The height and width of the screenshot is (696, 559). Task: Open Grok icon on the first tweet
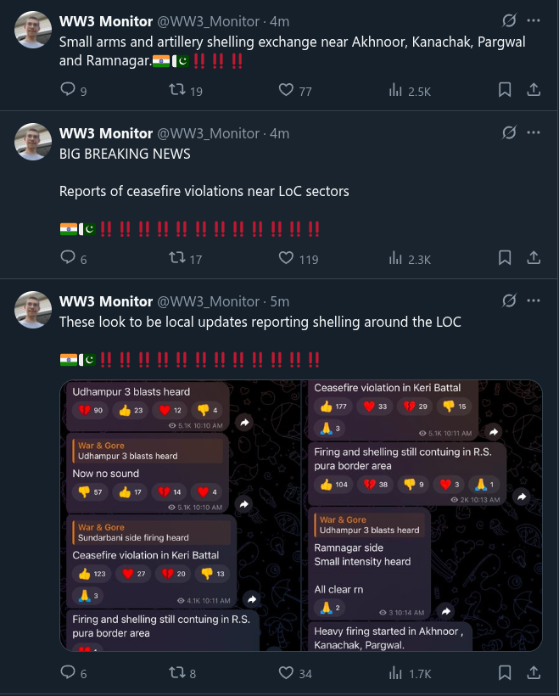tap(510, 20)
